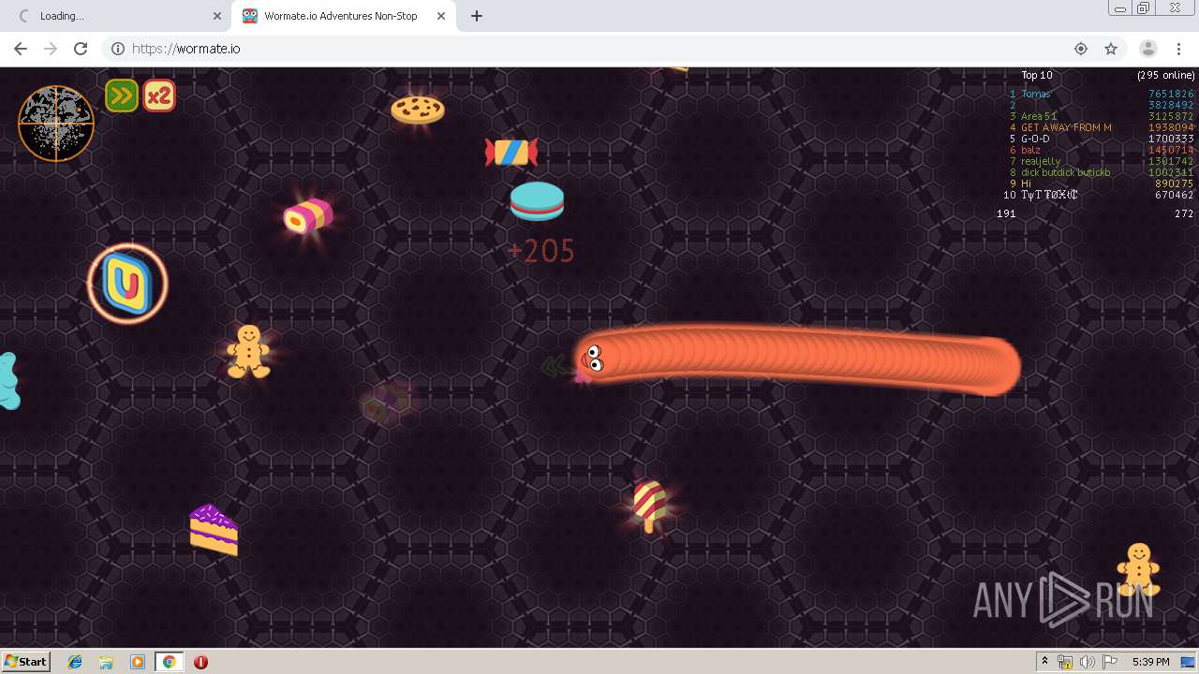Screen dimensions: 1199x674
Task: Switch to Wormate.io Adventures Non-Stop tab
Action: pyautogui.click(x=341, y=16)
